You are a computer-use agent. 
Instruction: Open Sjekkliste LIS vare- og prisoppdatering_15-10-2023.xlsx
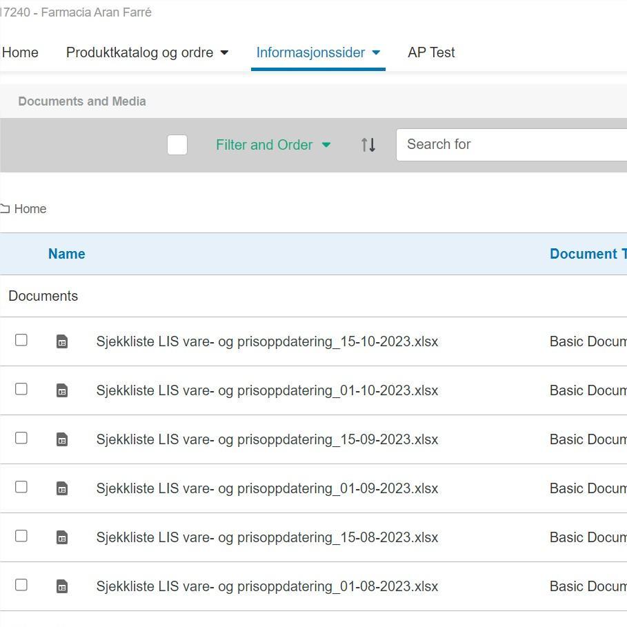[267, 341]
